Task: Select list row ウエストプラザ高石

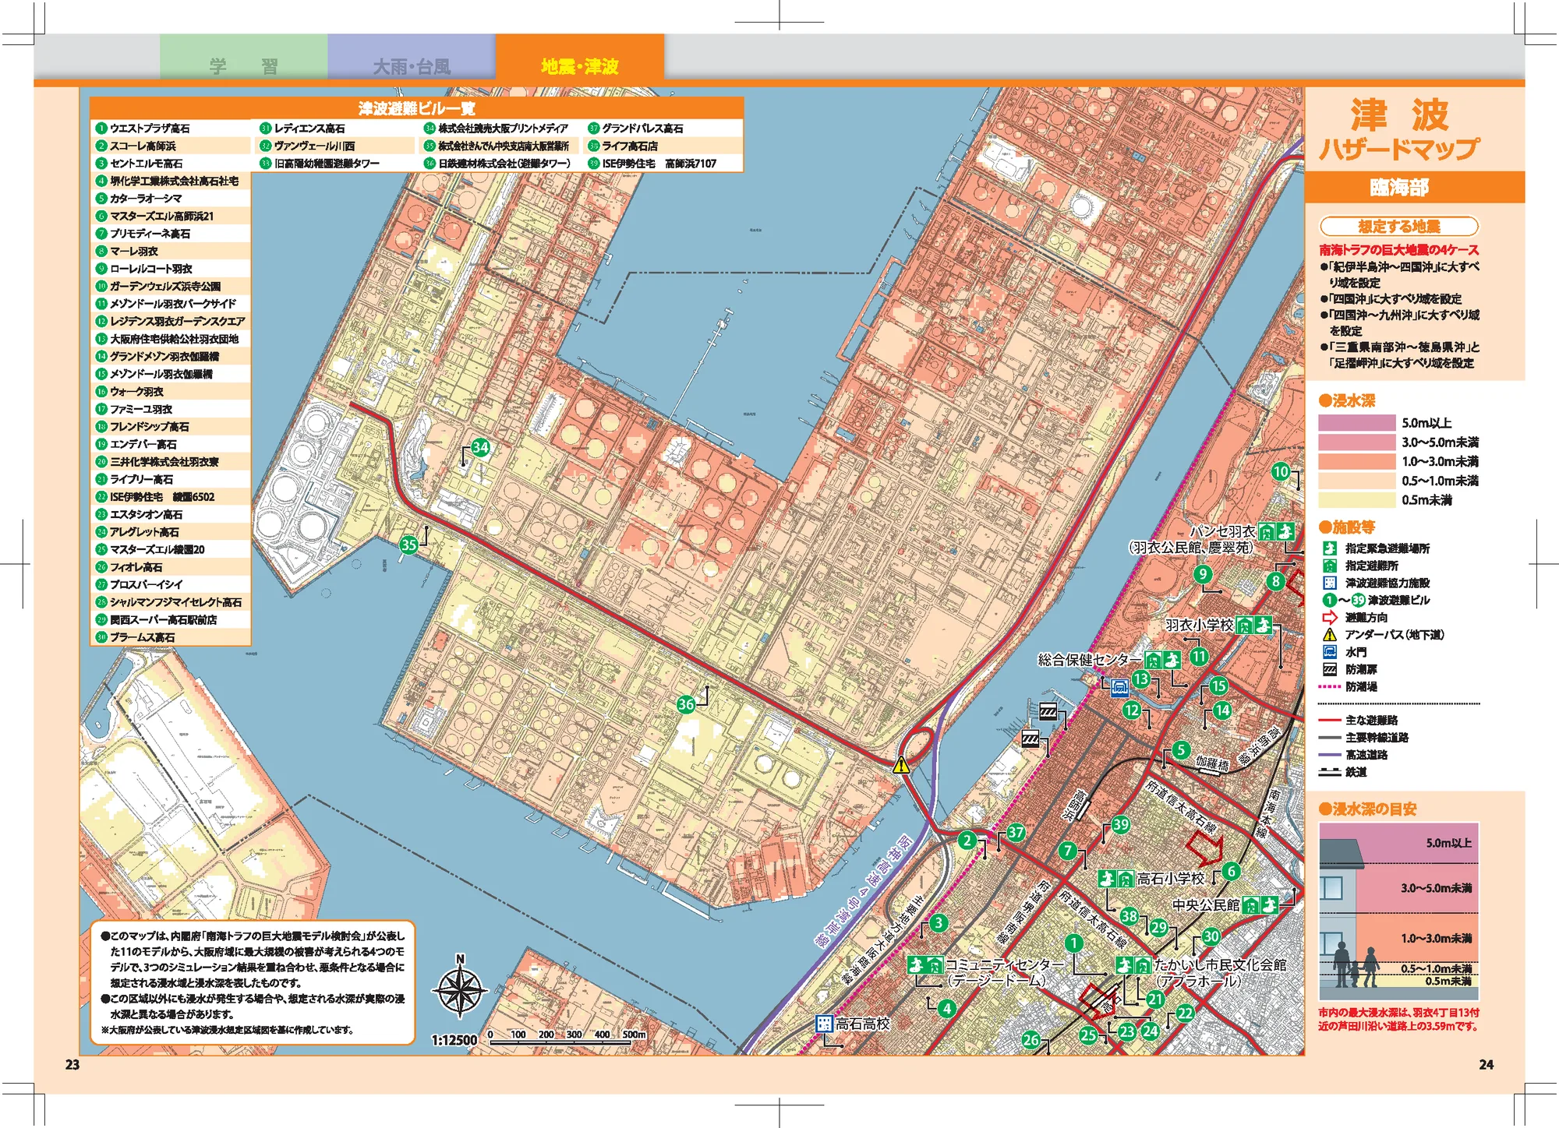Action: (x=171, y=129)
